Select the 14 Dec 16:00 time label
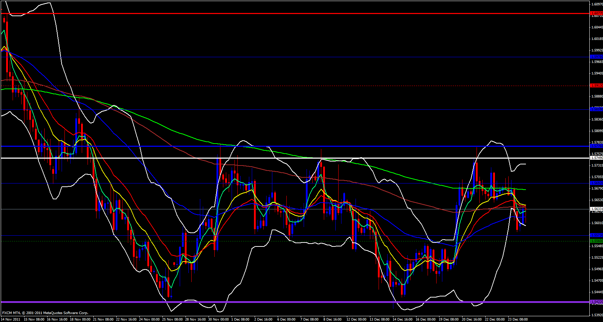 point(403,319)
